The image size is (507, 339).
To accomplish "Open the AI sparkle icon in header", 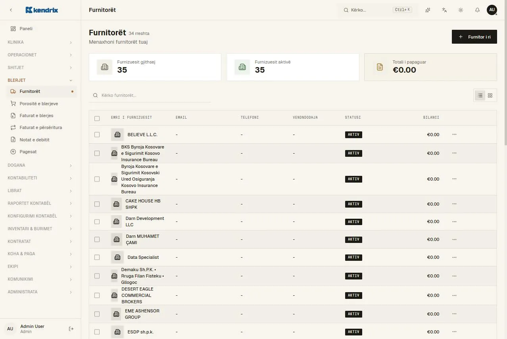I will (428, 10).
